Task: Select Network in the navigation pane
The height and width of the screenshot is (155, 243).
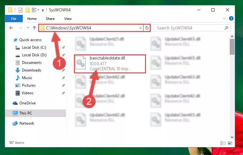Action: pyautogui.click(x=27, y=123)
